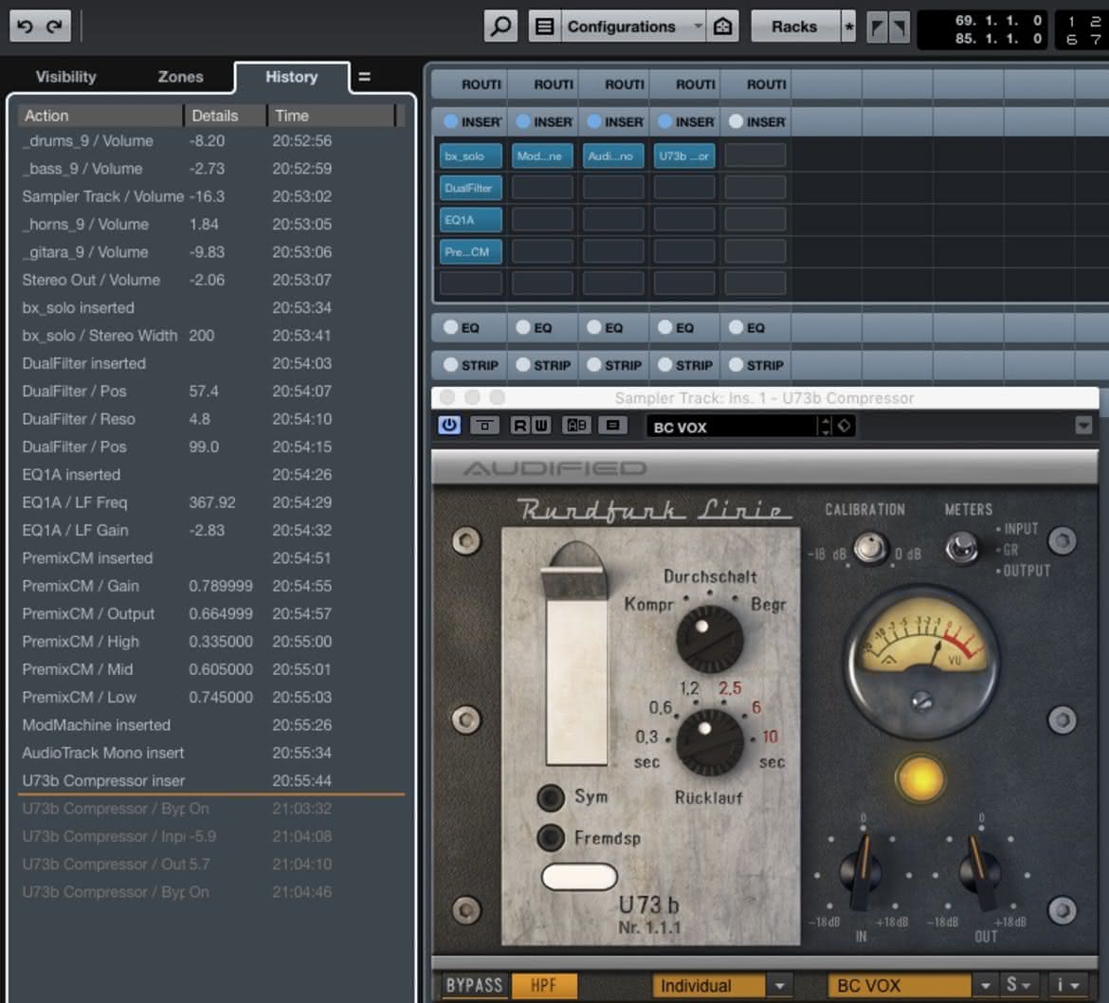
Task: Switch to the Zones tab
Action: (180, 77)
